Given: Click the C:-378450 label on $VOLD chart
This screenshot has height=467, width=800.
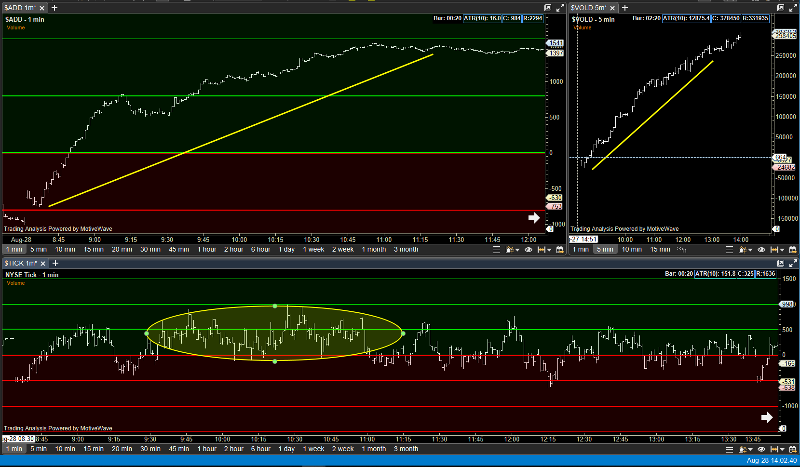Looking at the screenshot, I should [x=726, y=18].
